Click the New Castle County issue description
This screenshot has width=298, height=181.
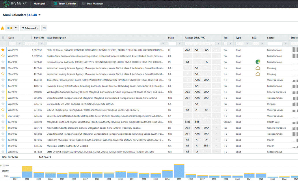click(x=94, y=128)
